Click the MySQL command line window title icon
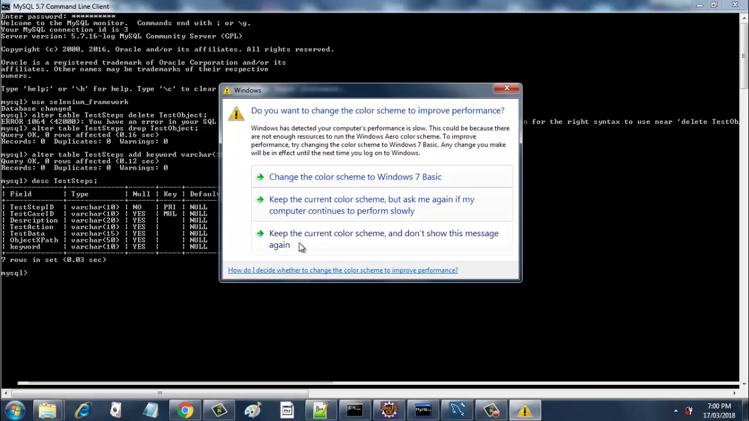 (5, 6)
